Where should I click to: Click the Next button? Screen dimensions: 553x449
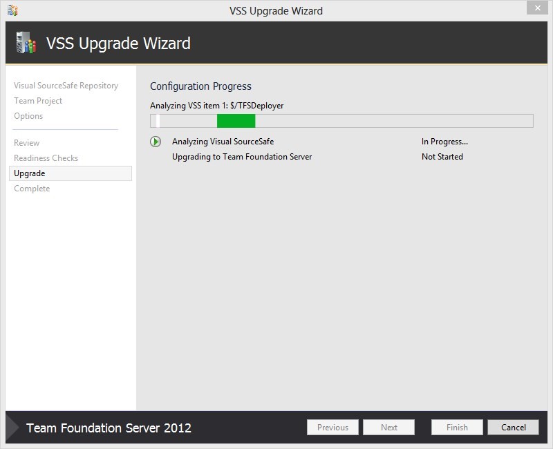(x=388, y=427)
